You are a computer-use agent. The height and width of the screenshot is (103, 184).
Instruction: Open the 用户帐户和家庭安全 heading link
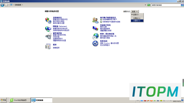click(108, 18)
